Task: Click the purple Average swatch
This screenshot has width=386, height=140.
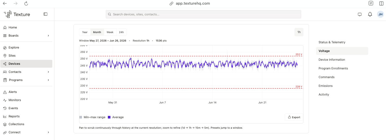Action: pyautogui.click(x=109, y=117)
